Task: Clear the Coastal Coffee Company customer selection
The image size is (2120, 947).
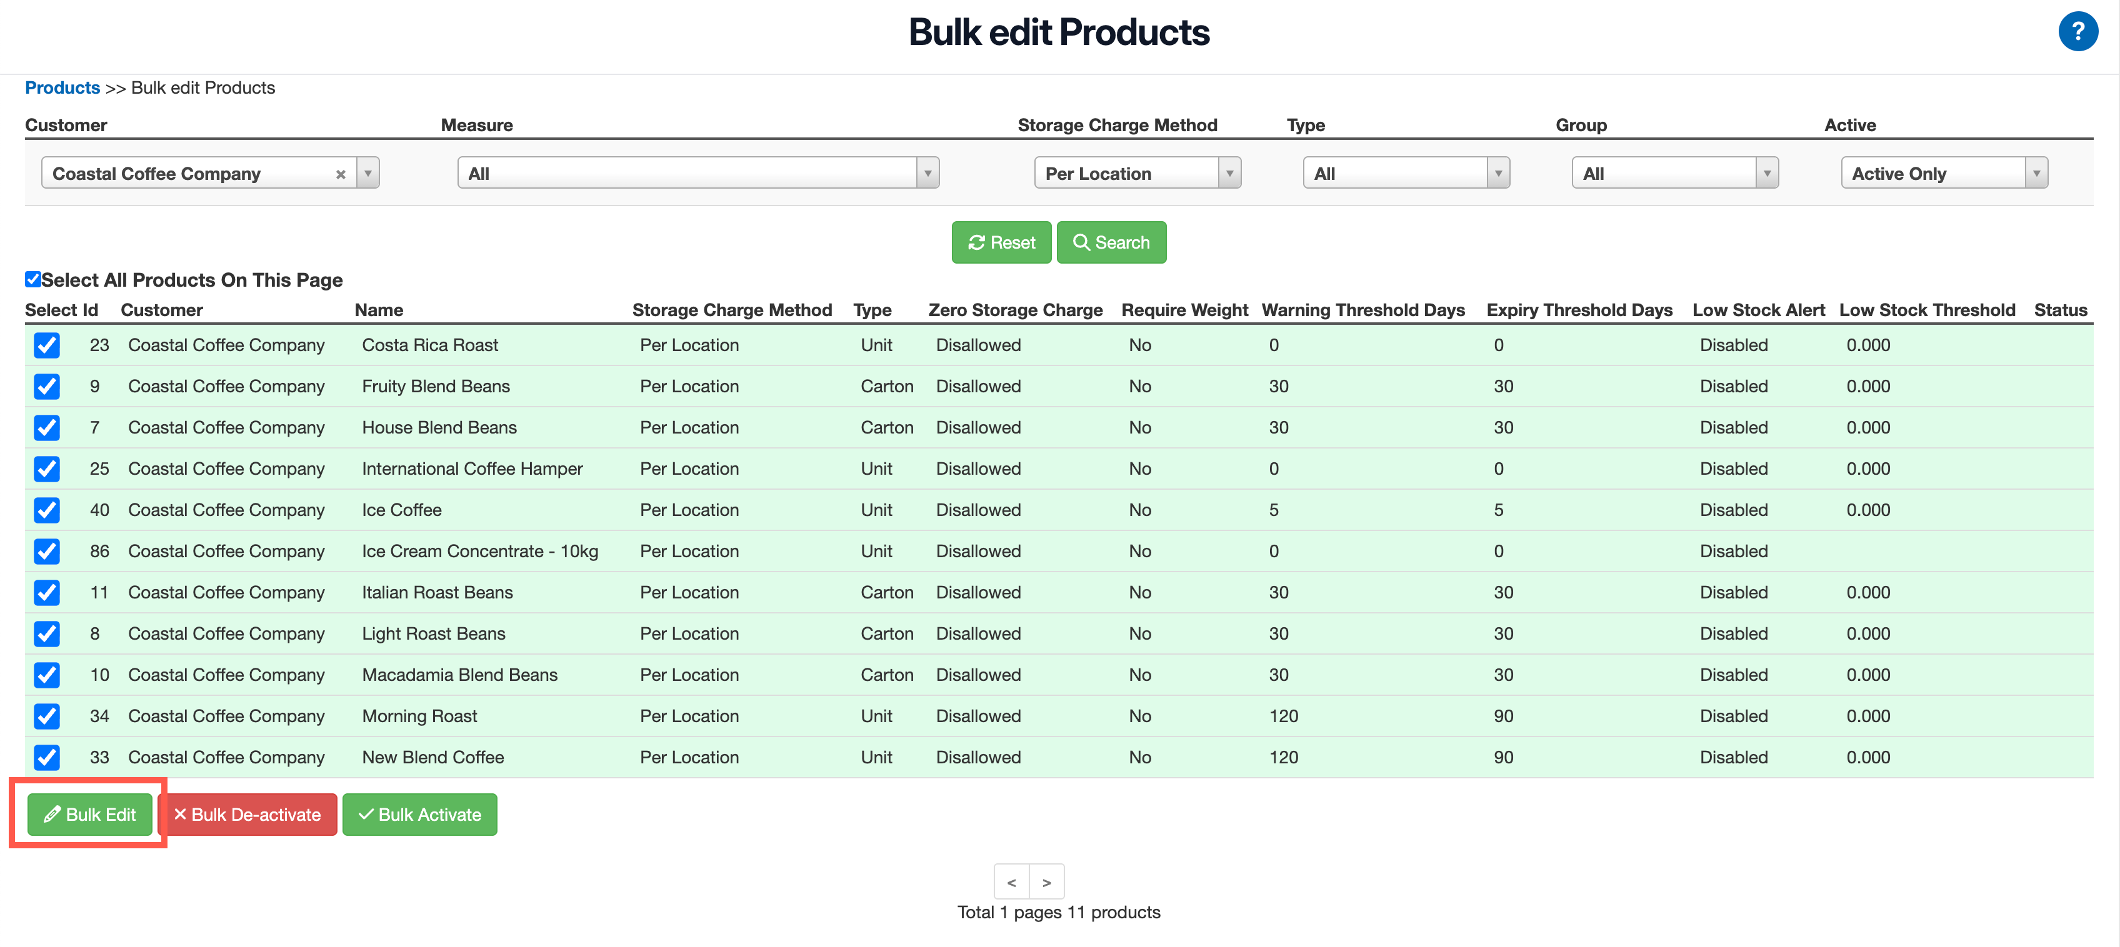Action: click(x=340, y=174)
